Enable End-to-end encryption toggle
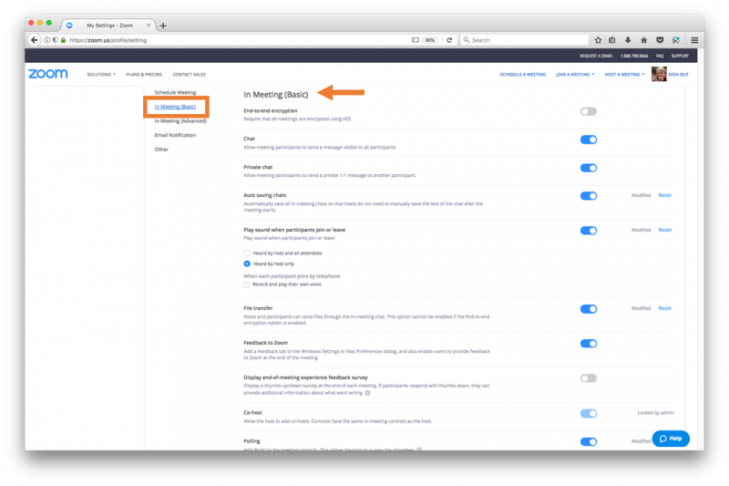 click(x=588, y=111)
